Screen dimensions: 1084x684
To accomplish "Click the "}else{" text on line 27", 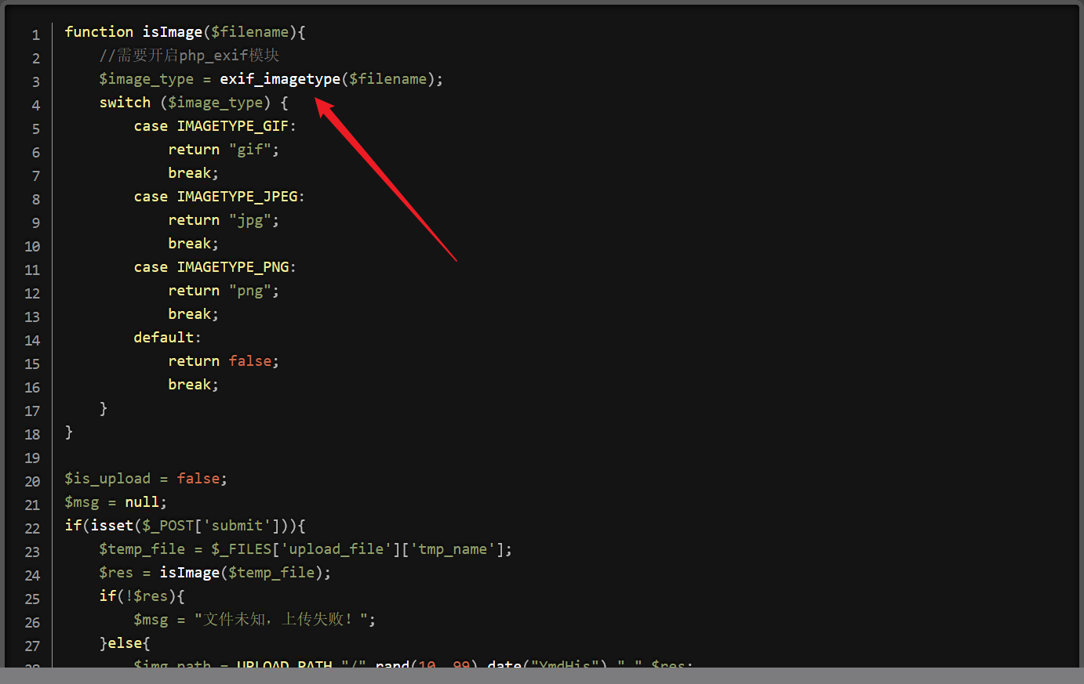I will click(125, 643).
